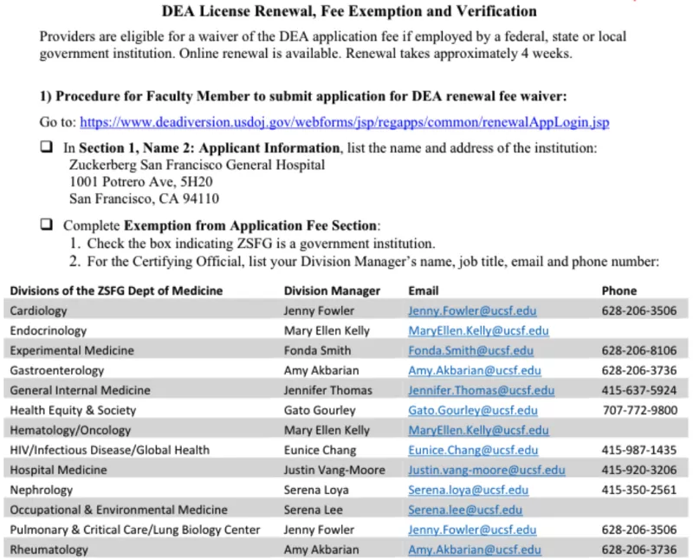Open Amy.Akbarian email link in Rheumatology row
The width and height of the screenshot is (693, 560).
(x=474, y=550)
